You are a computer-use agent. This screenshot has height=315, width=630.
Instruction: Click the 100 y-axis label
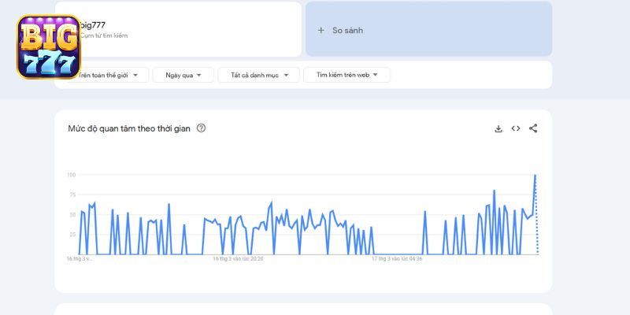(x=71, y=175)
